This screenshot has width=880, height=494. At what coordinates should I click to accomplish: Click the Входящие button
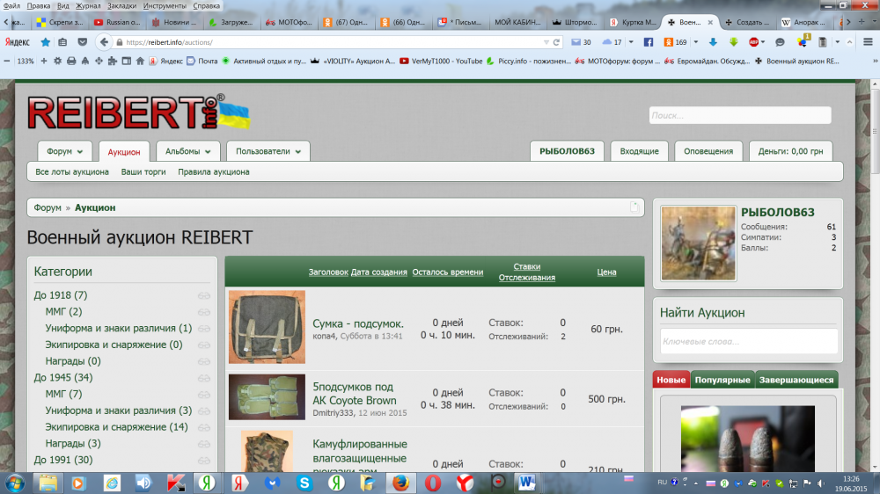639,151
